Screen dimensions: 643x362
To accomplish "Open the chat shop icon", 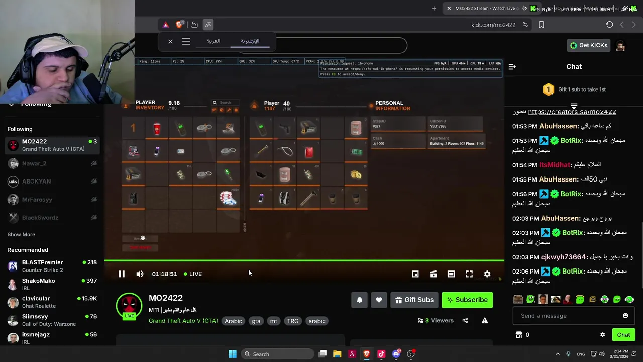I will point(519,335).
